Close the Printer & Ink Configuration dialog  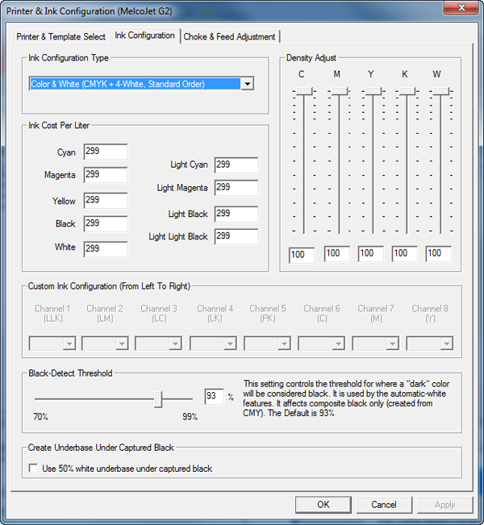[x=461, y=7]
